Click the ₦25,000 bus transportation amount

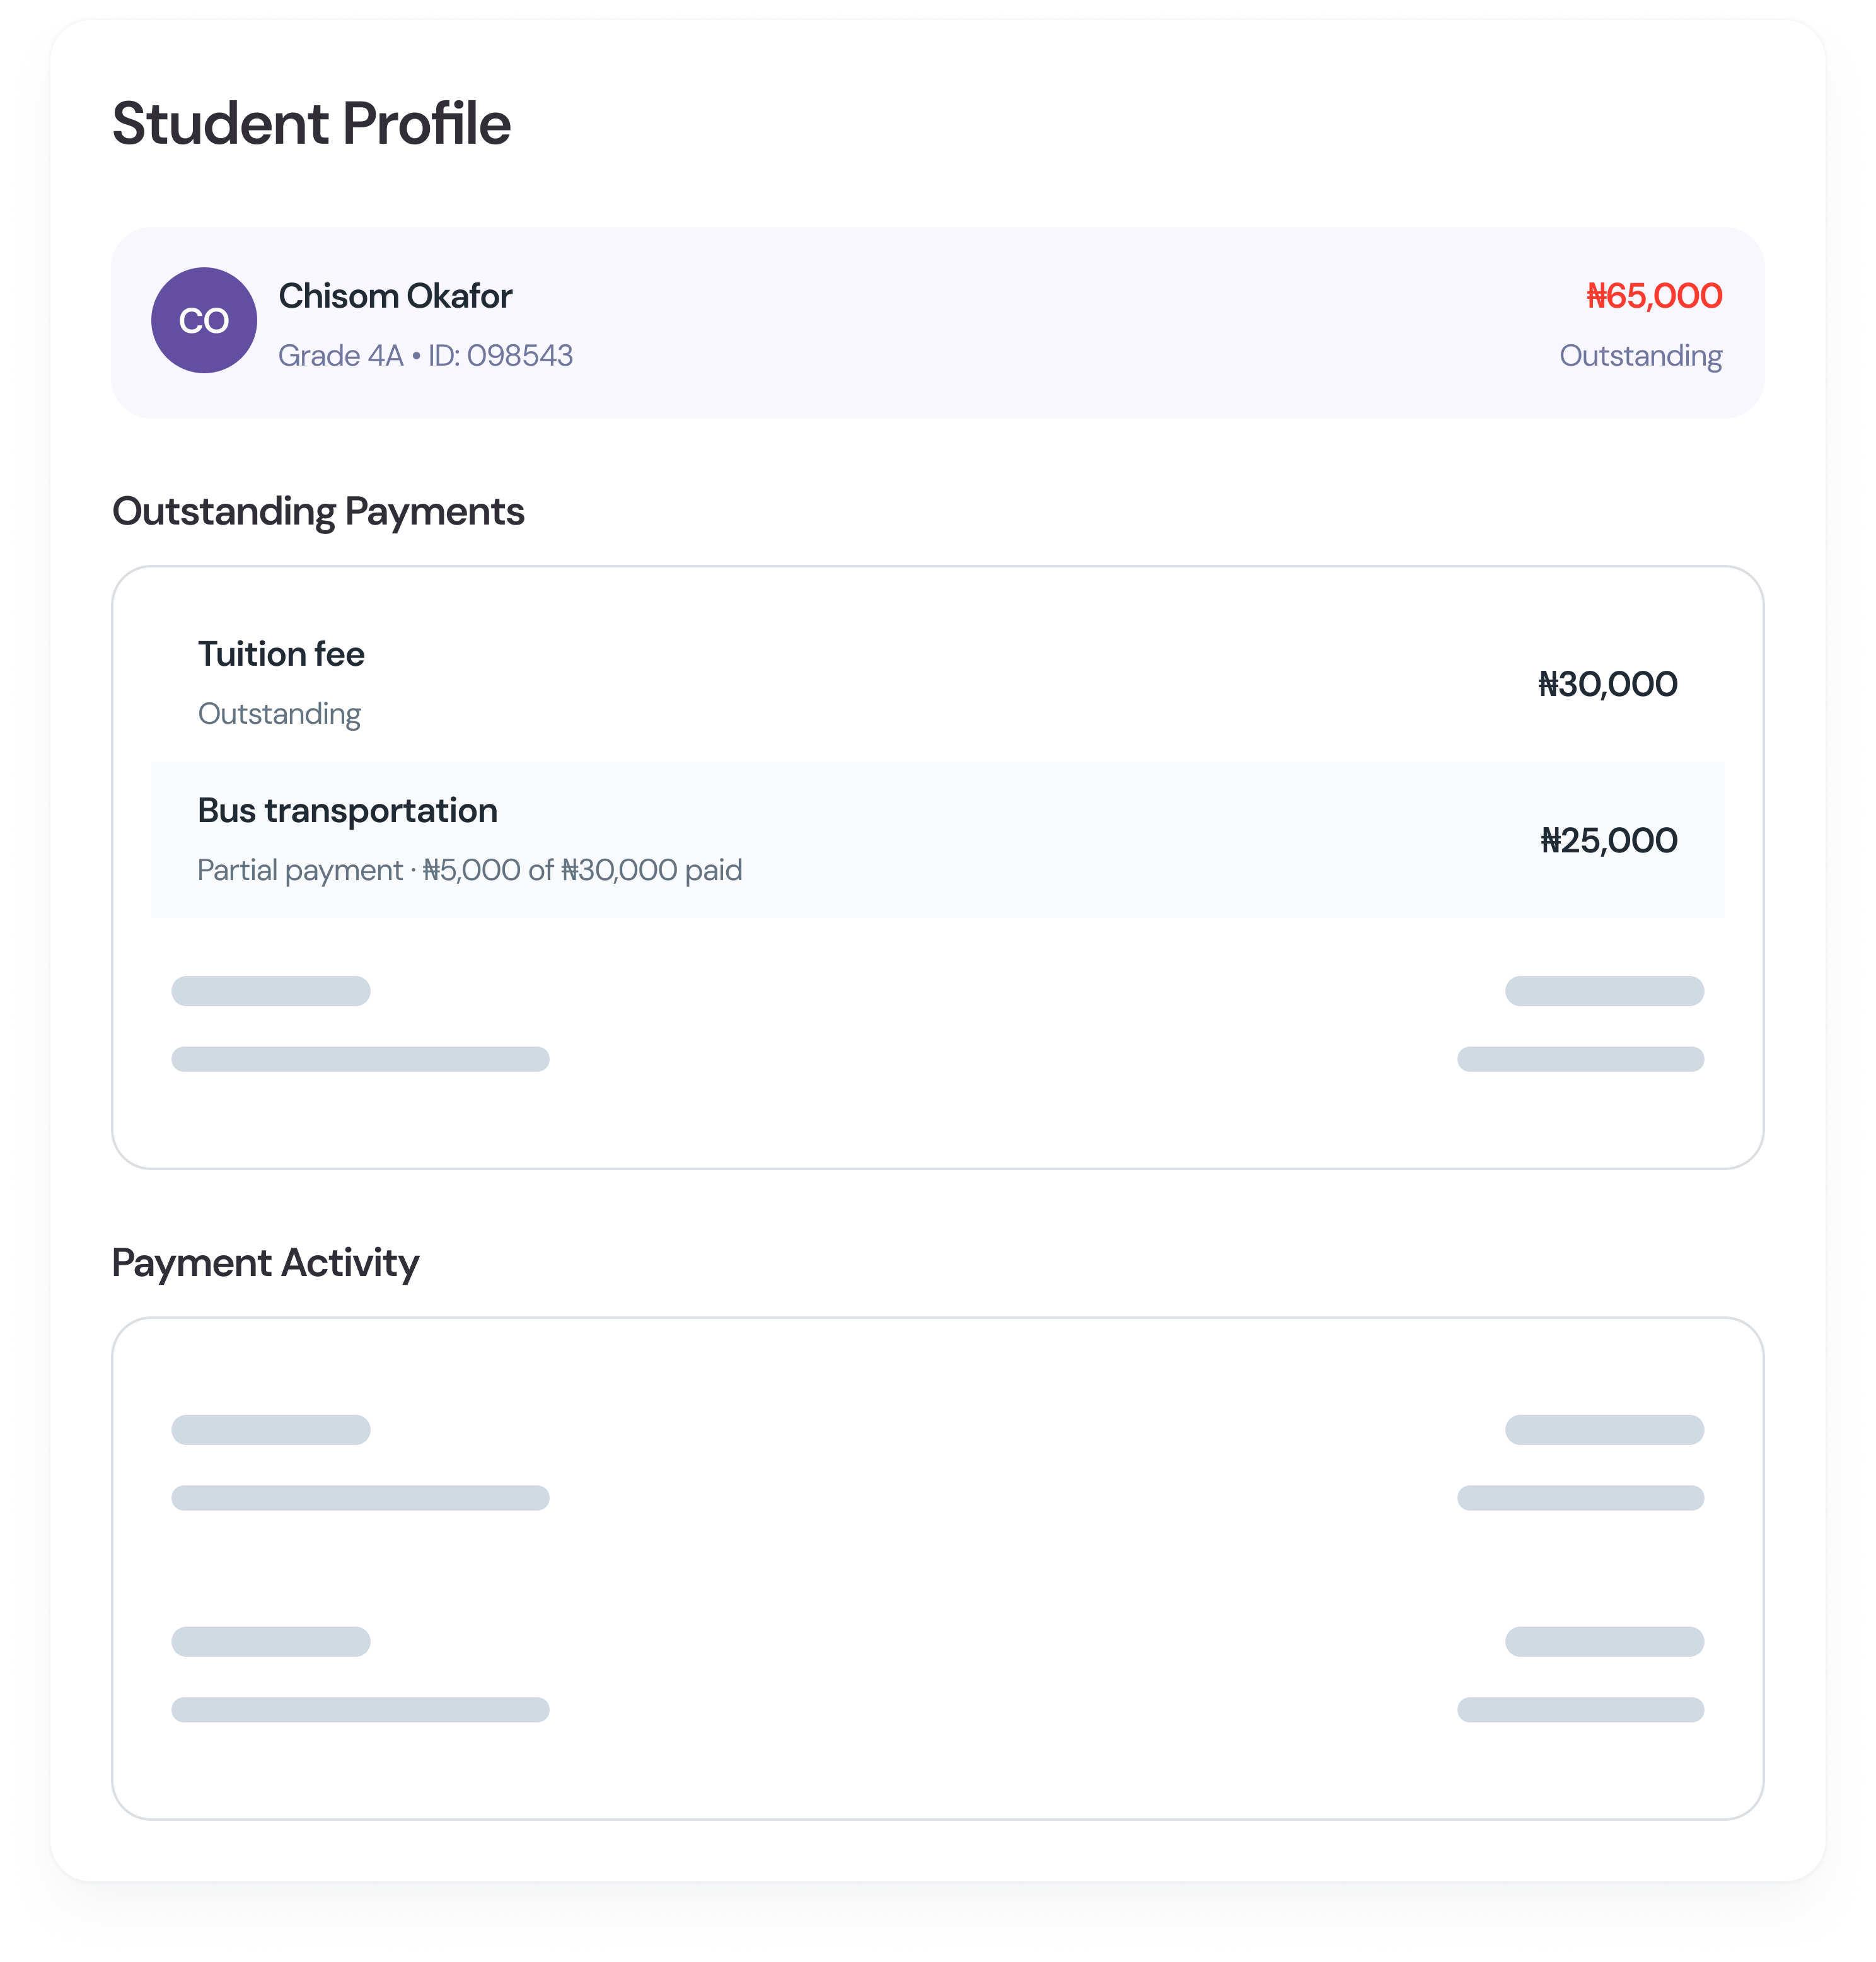point(1608,840)
